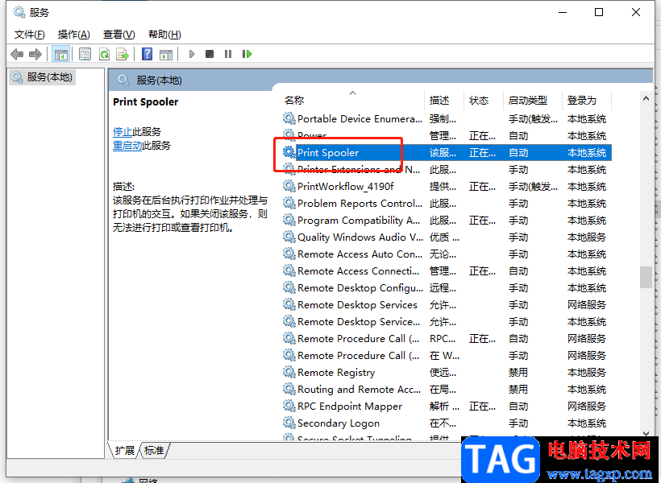
Task: Click the Stop Service square button
Action: [210, 54]
